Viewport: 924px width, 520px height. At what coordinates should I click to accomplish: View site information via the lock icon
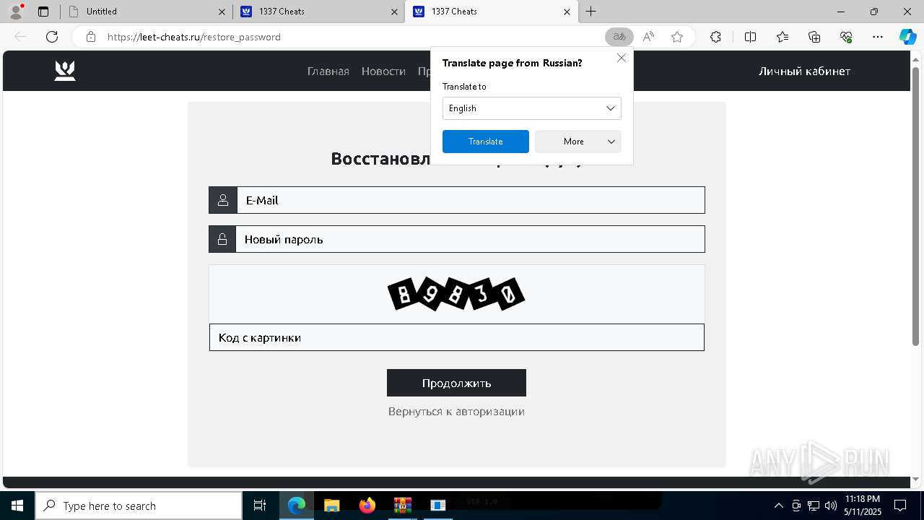point(90,37)
